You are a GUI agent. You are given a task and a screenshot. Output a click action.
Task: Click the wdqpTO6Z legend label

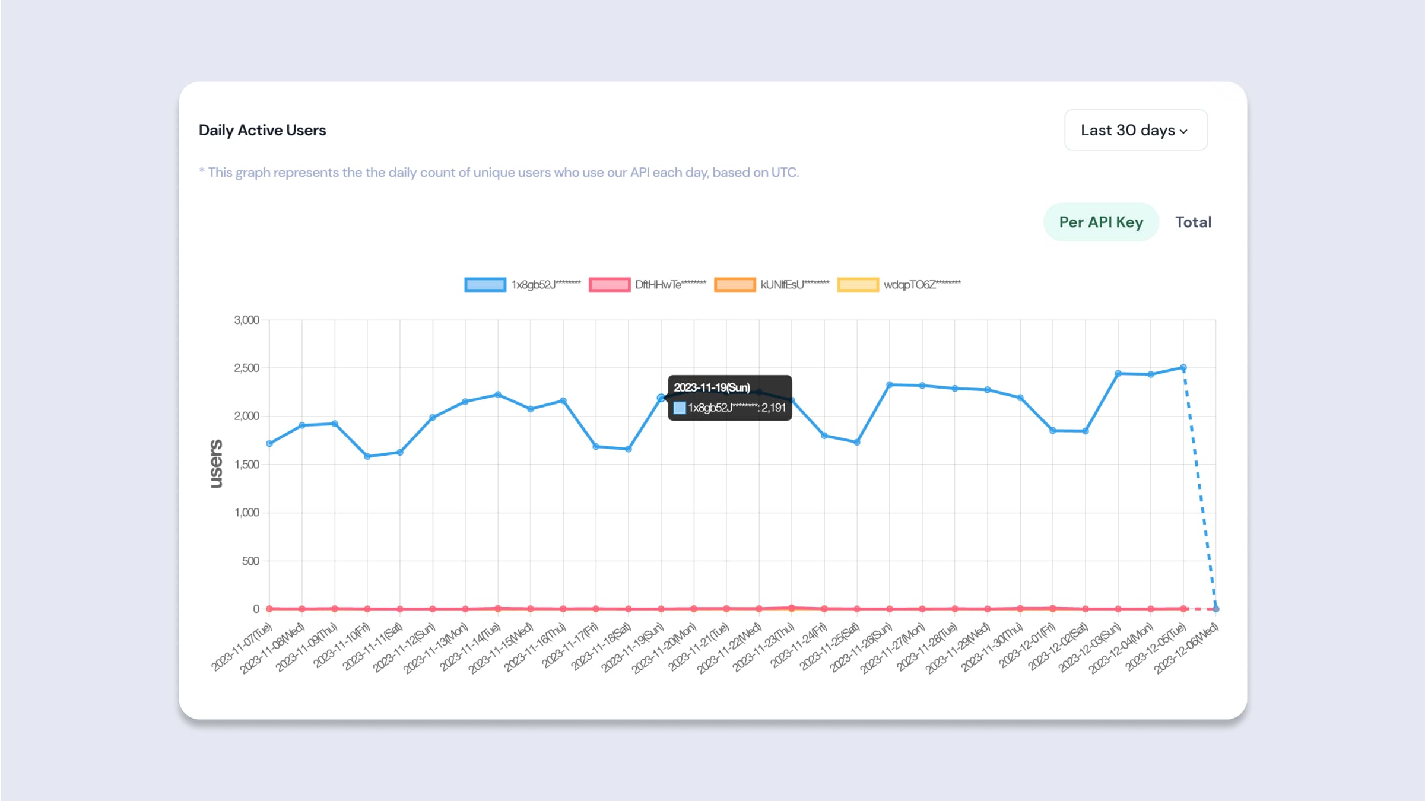tap(922, 285)
